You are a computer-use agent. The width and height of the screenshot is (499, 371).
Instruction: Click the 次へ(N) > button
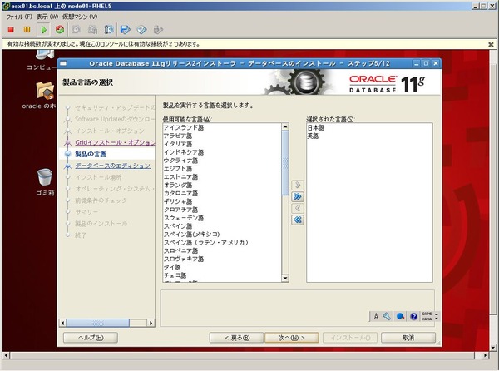[292, 338]
